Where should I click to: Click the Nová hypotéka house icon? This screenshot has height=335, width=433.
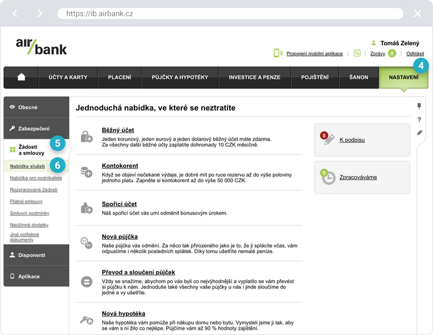(87, 320)
